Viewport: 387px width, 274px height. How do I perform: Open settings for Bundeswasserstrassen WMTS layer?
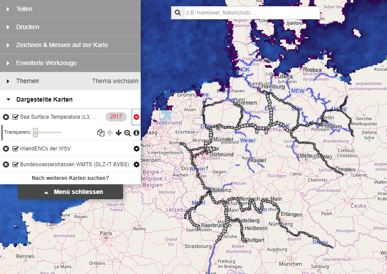click(x=136, y=164)
